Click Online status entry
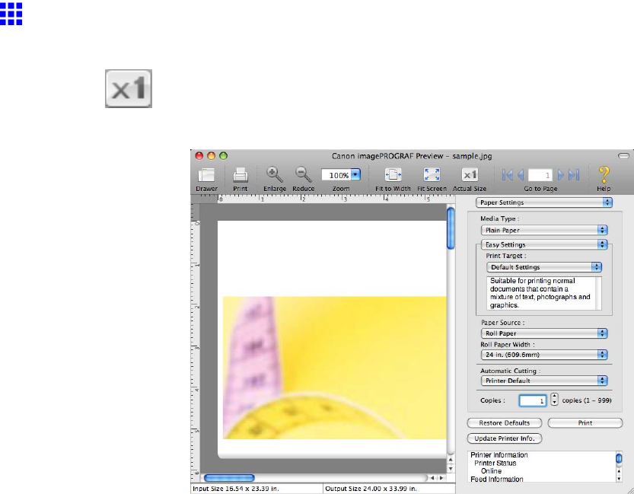Screen dimensions: 634x494 click(x=491, y=471)
